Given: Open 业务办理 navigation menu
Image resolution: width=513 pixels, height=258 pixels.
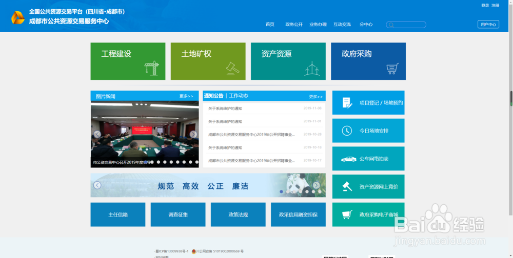Looking at the screenshot, I should point(318,25).
